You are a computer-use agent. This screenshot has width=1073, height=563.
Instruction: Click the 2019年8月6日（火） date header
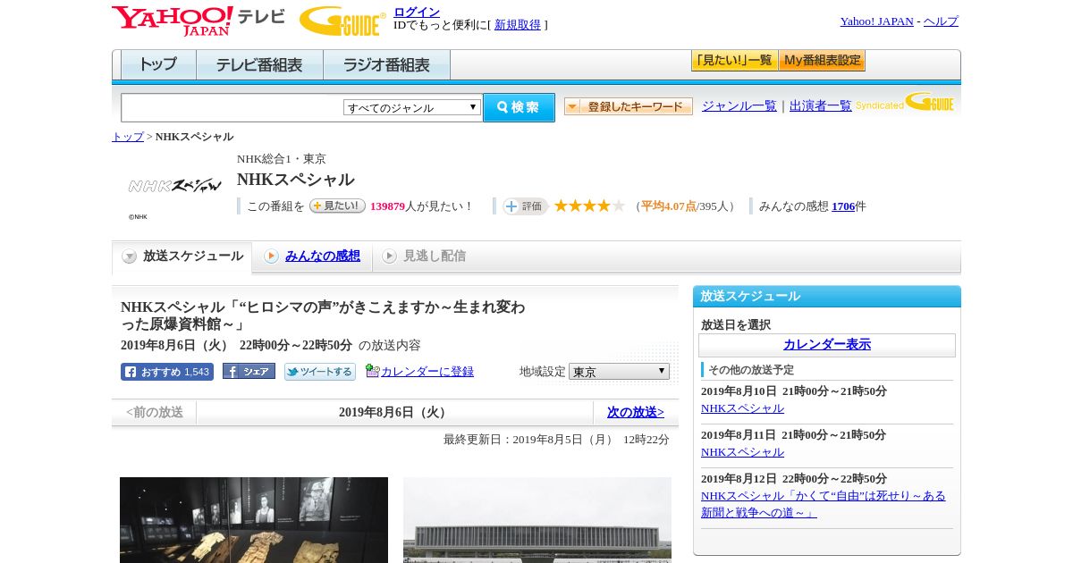394,412
